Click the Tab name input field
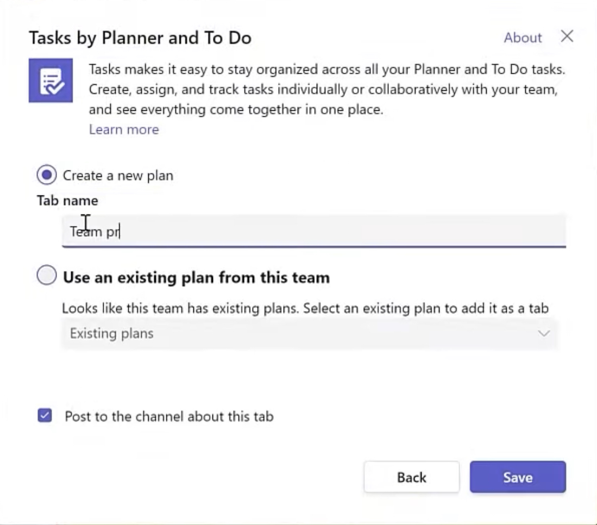The image size is (597, 525). (x=314, y=231)
